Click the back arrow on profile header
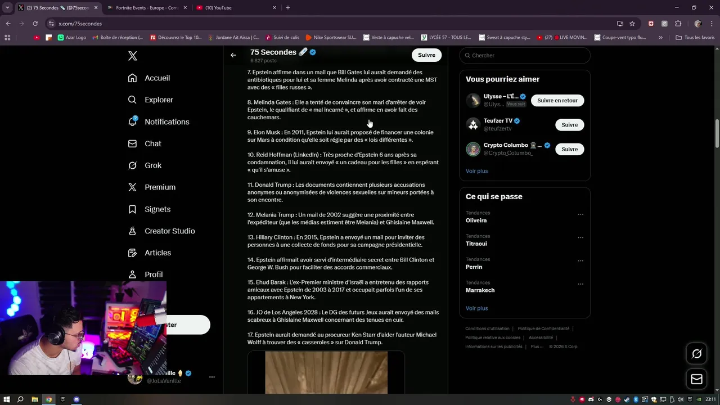This screenshot has width=720, height=405. click(233, 55)
